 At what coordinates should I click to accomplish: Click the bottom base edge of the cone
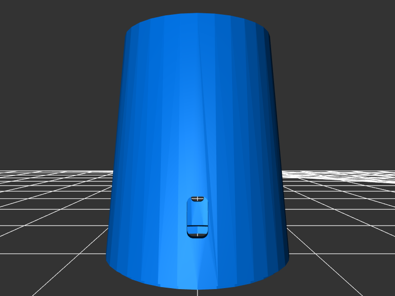(197, 288)
